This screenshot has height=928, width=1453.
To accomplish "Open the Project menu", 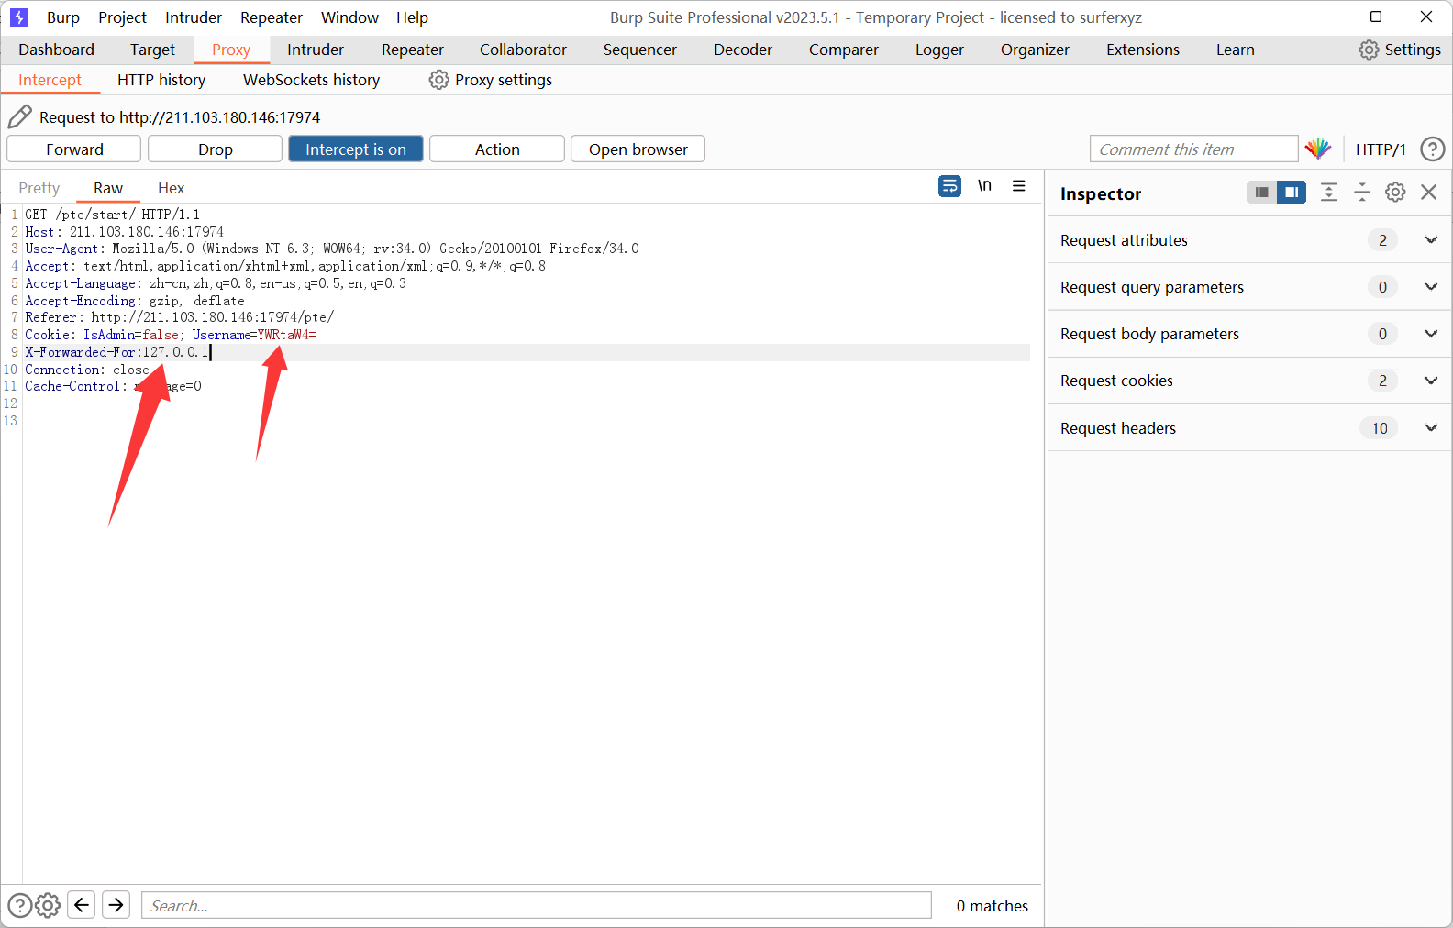I will tap(122, 17).
